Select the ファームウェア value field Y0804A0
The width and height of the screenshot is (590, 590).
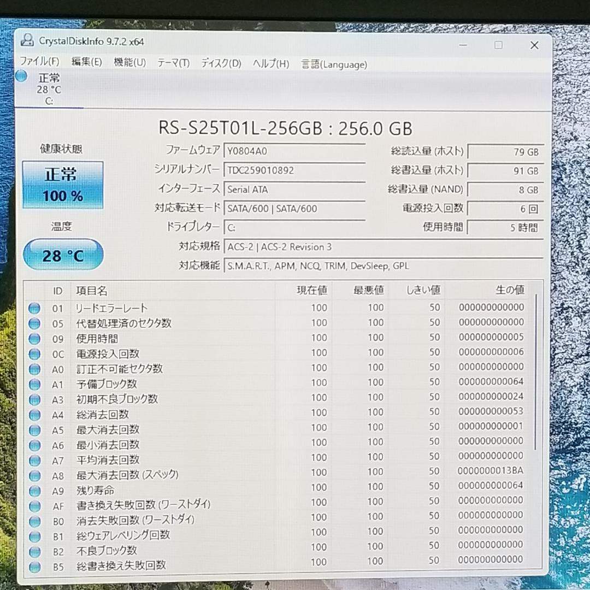[295, 151]
